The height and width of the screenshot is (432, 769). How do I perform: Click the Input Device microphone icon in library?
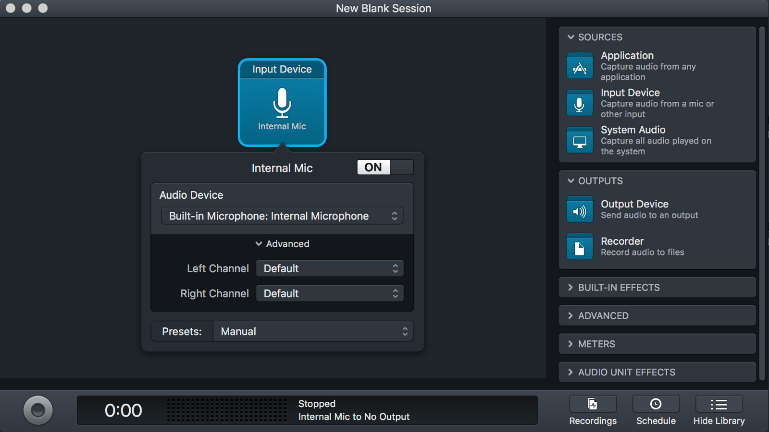(580, 103)
